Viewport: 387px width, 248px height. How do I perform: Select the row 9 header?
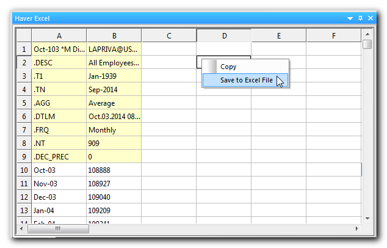24,156
